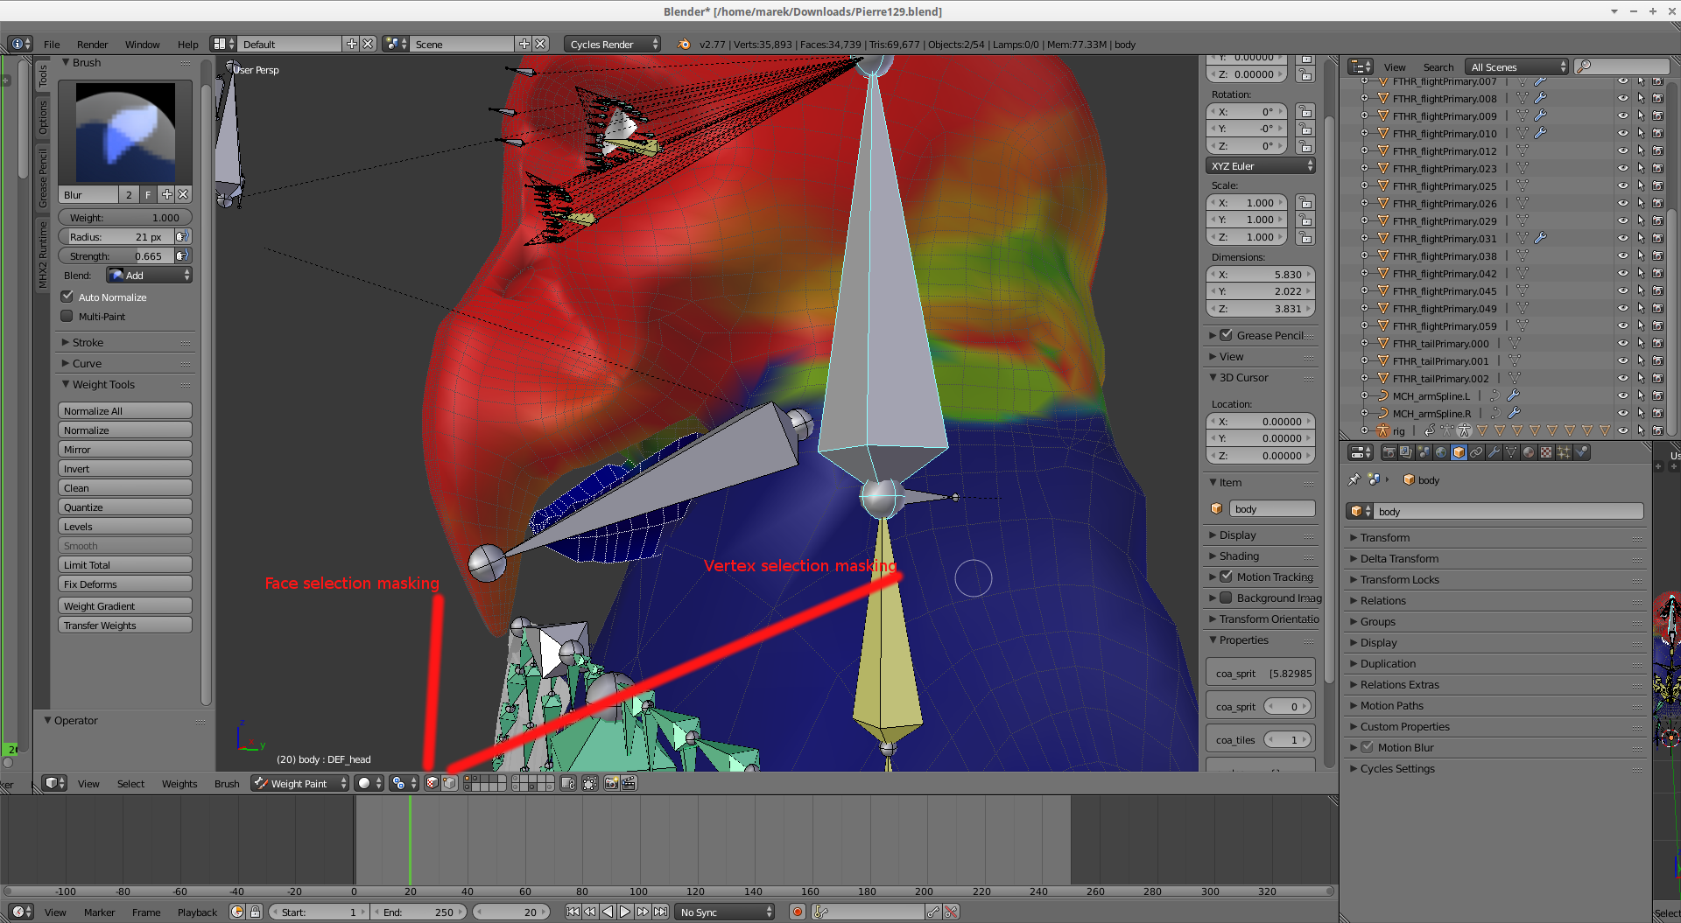Toggle the Motion Tracking checkbox
The image size is (1681, 923).
click(1227, 577)
